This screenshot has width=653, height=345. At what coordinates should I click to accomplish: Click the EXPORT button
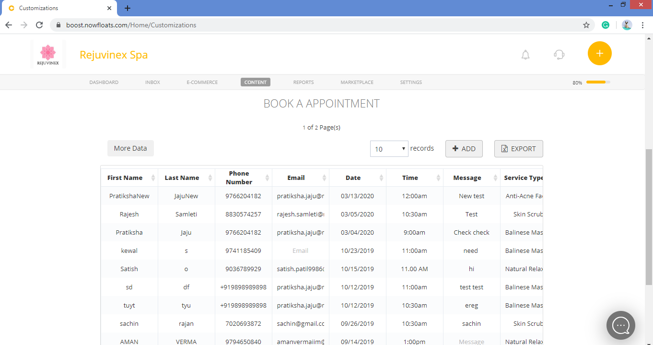(x=518, y=149)
